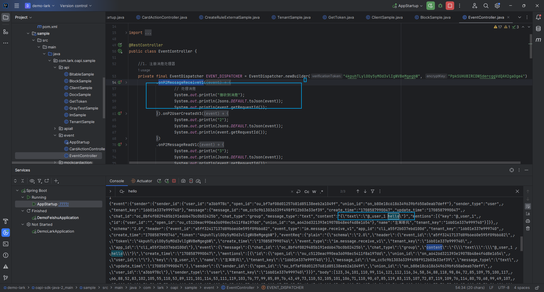Click the console stop button
The height and width of the screenshot is (292, 544).
tap(174, 181)
